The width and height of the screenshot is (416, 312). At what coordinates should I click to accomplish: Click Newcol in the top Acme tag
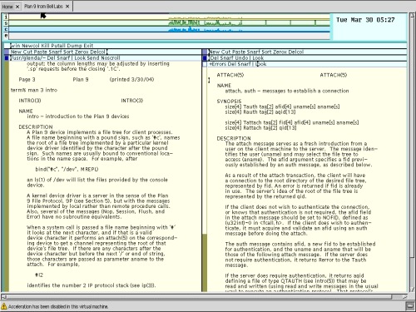click(31, 46)
